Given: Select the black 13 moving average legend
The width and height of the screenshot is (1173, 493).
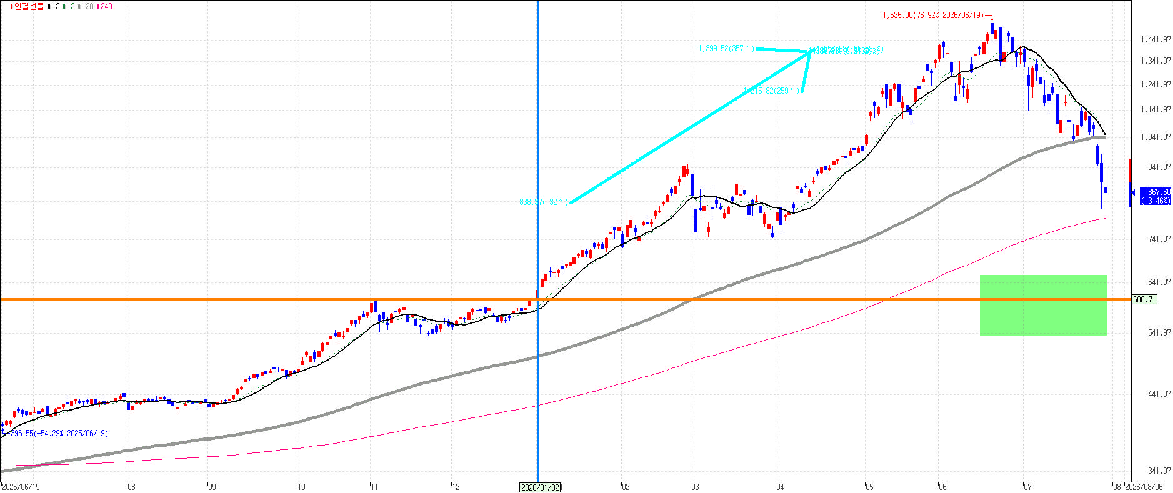Looking at the screenshot, I should (54, 6).
